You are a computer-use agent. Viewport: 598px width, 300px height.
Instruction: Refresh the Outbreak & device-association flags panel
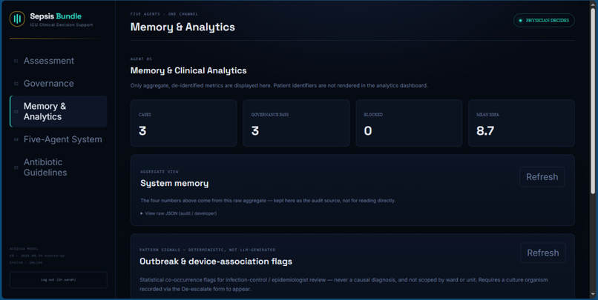(542, 253)
